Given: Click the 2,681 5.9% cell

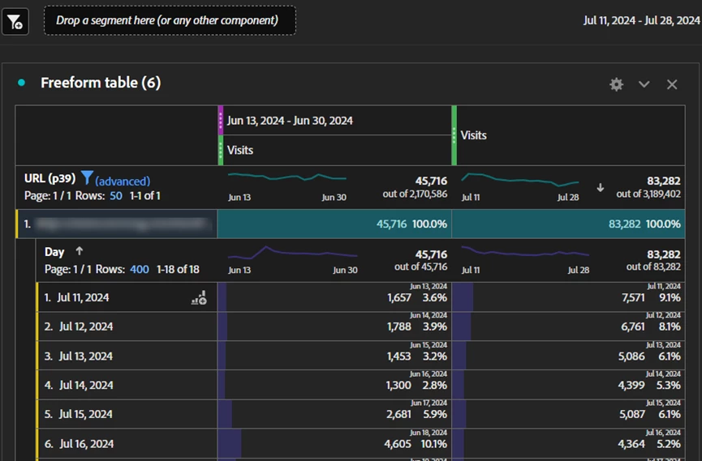Looking at the screenshot, I should [x=334, y=414].
